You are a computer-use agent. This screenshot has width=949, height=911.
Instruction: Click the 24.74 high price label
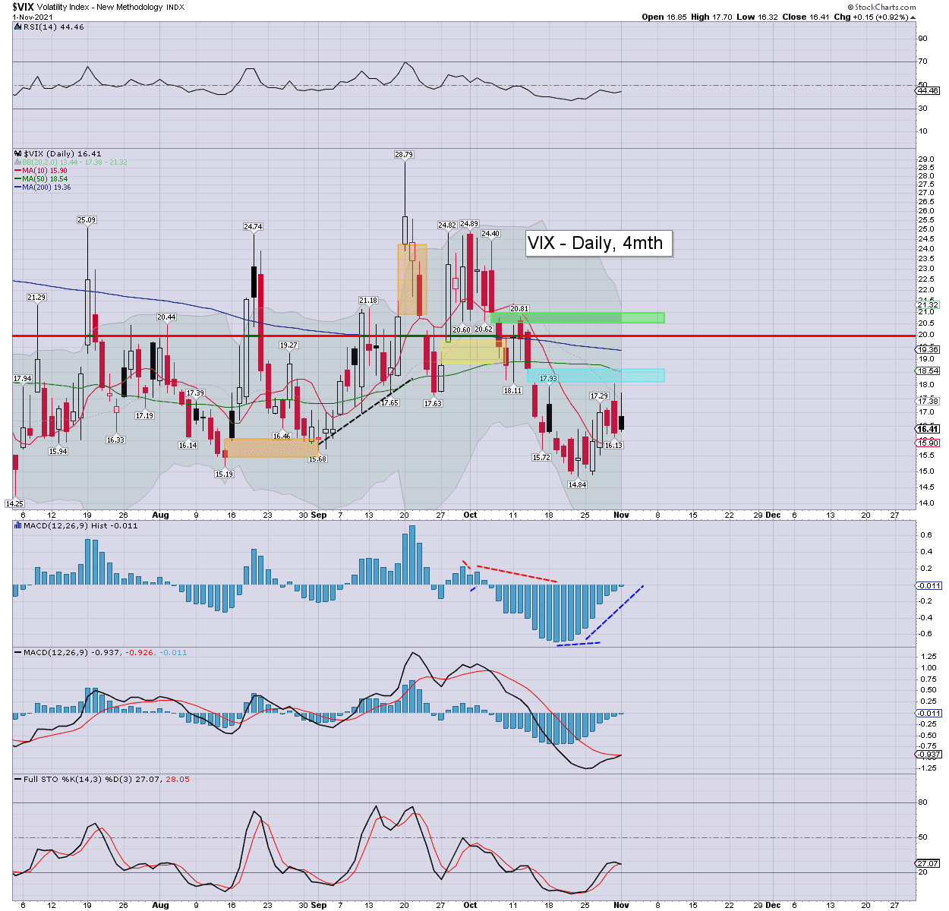click(253, 226)
